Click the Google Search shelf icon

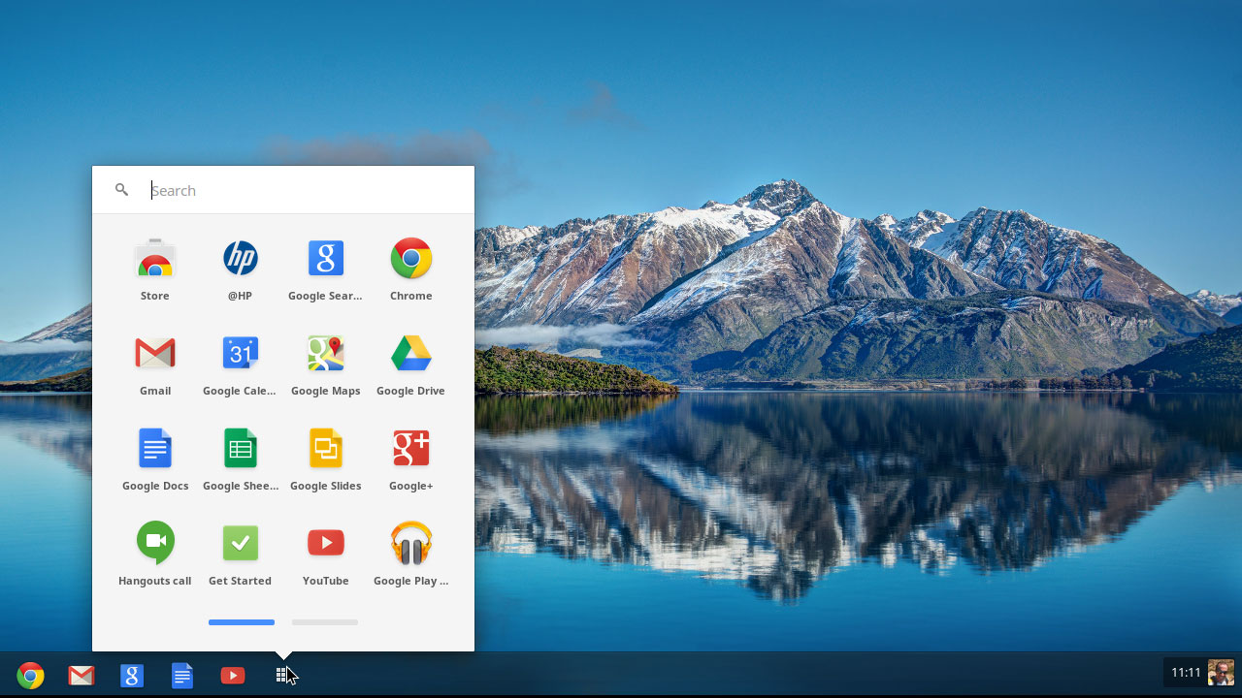(x=132, y=676)
